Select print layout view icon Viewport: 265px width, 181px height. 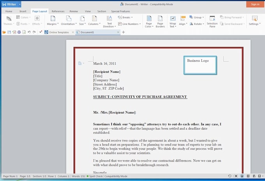pyautogui.click(x=242, y=176)
